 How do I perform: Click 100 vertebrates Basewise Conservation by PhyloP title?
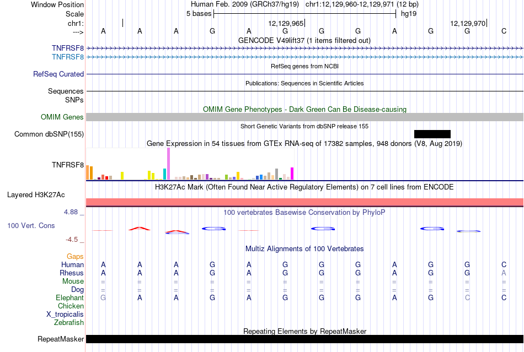(304, 212)
